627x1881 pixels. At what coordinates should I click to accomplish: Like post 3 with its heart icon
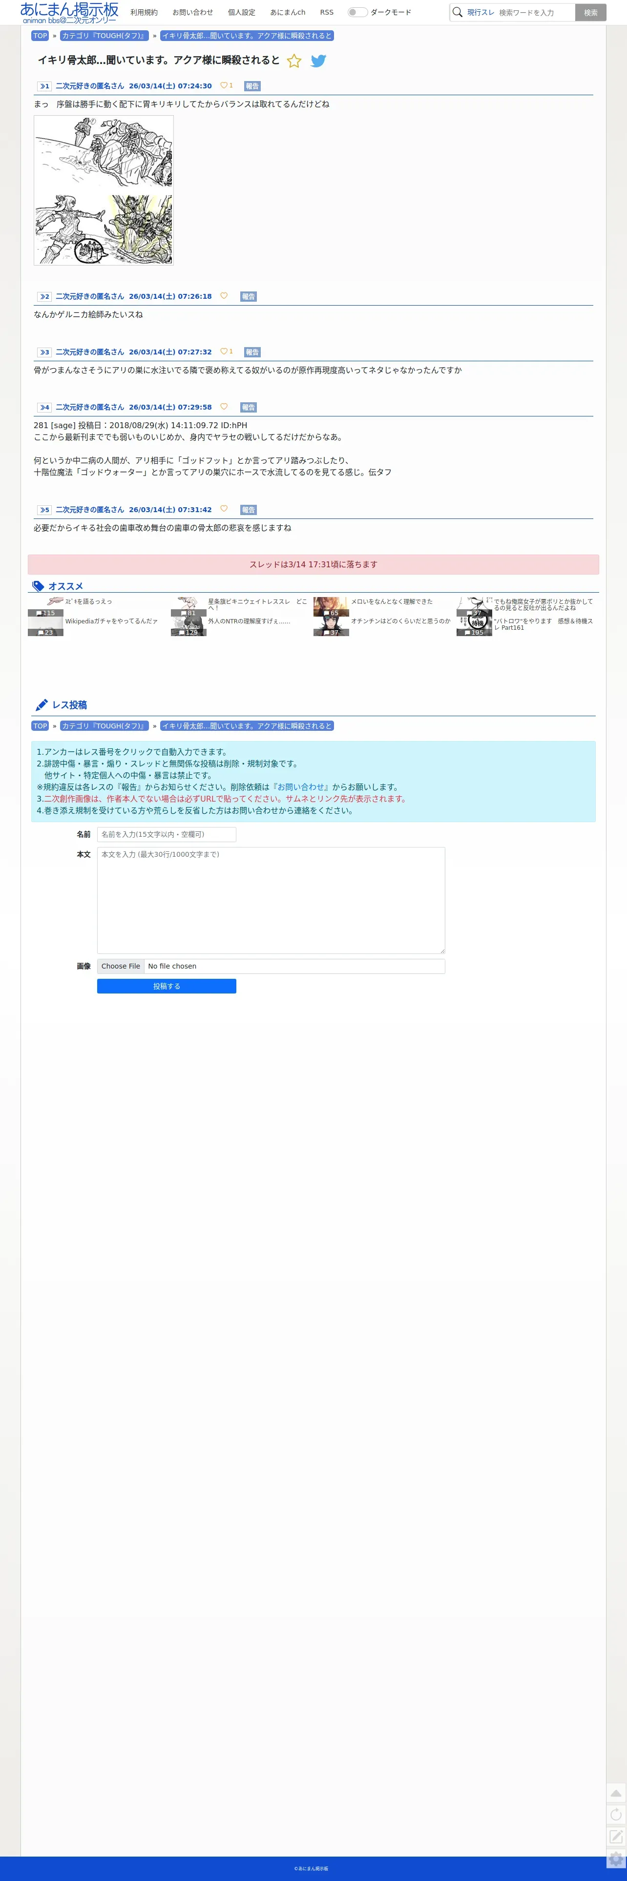[224, 351]
